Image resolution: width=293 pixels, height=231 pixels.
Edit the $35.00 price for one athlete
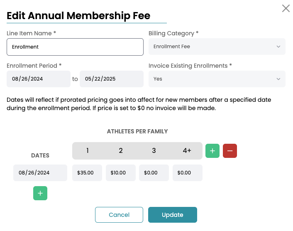[x=87, y=173]
